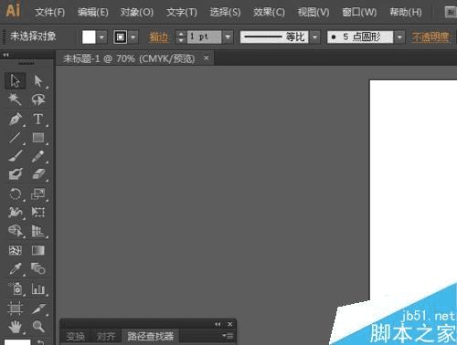Image resolution: width=457 pixels, height=345 pixels.
Task: Select the Symbol Sprayer tool
Action: pyautogui.click(x=16, y=288)
